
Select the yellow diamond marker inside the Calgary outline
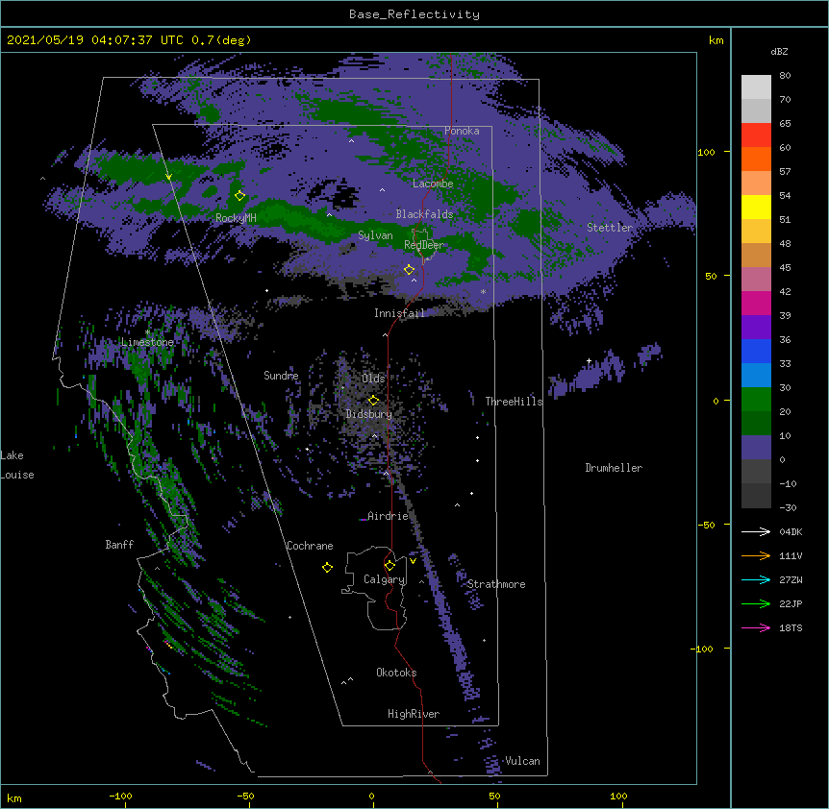point(389,566)
